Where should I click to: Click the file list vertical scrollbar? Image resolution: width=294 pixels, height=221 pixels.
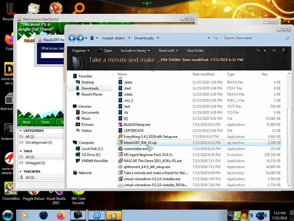[289, 146]
